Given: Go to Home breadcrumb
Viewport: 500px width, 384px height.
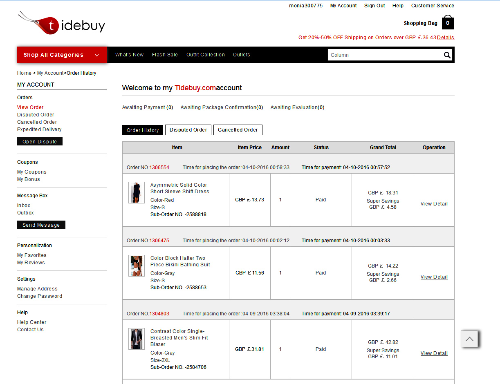Looking at the screenshot, I should tap(24, 73).
